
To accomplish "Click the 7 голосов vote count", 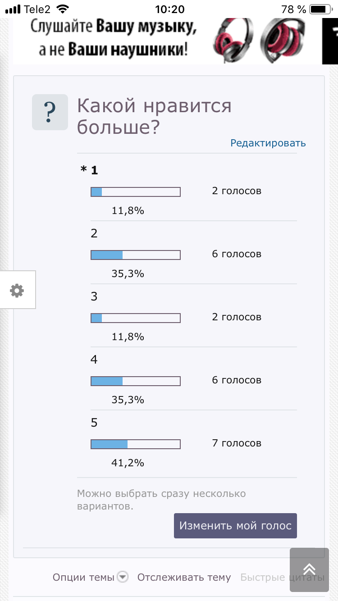I will [237, 443].
